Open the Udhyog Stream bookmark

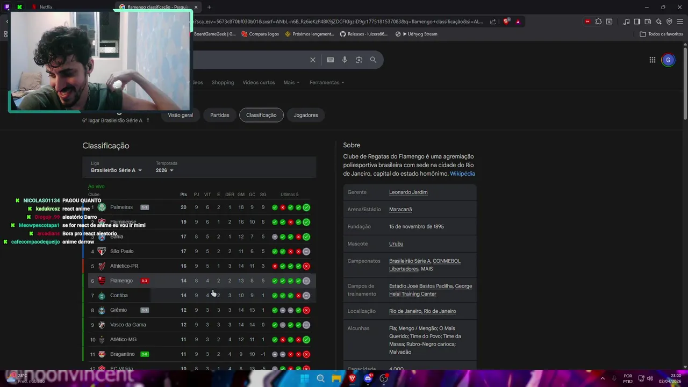tap(416, 34)
